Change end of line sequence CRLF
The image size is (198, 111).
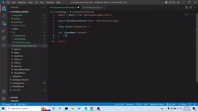pyautogui.click(x=146, y=104)
